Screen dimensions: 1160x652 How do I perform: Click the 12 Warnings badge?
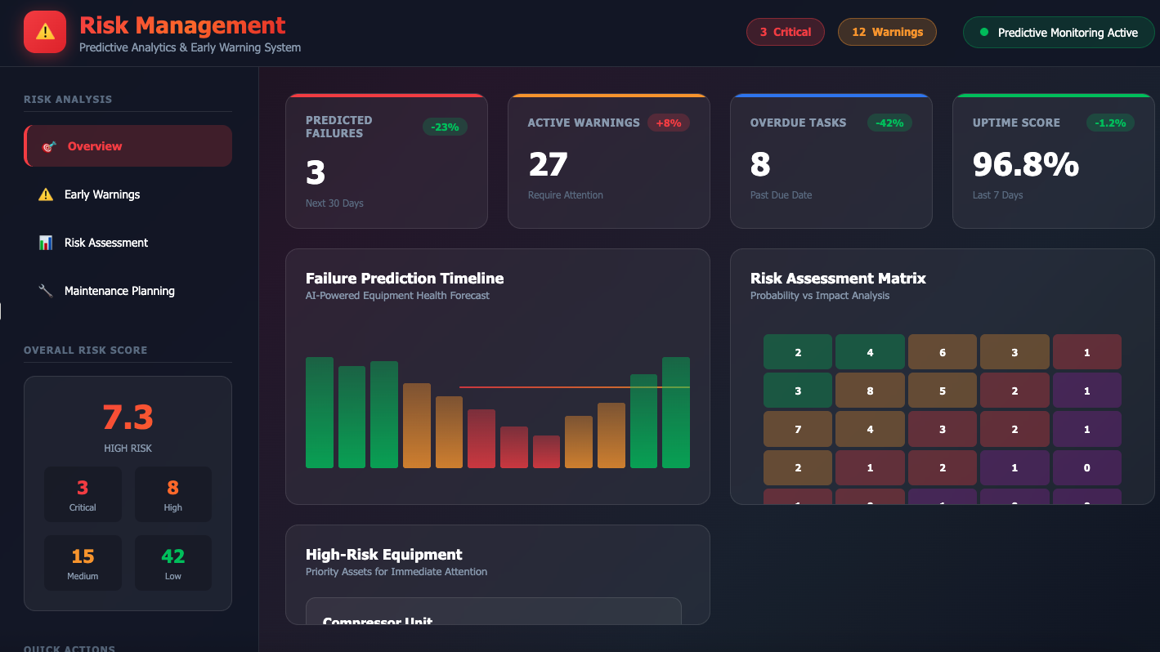tap(887, 33)
